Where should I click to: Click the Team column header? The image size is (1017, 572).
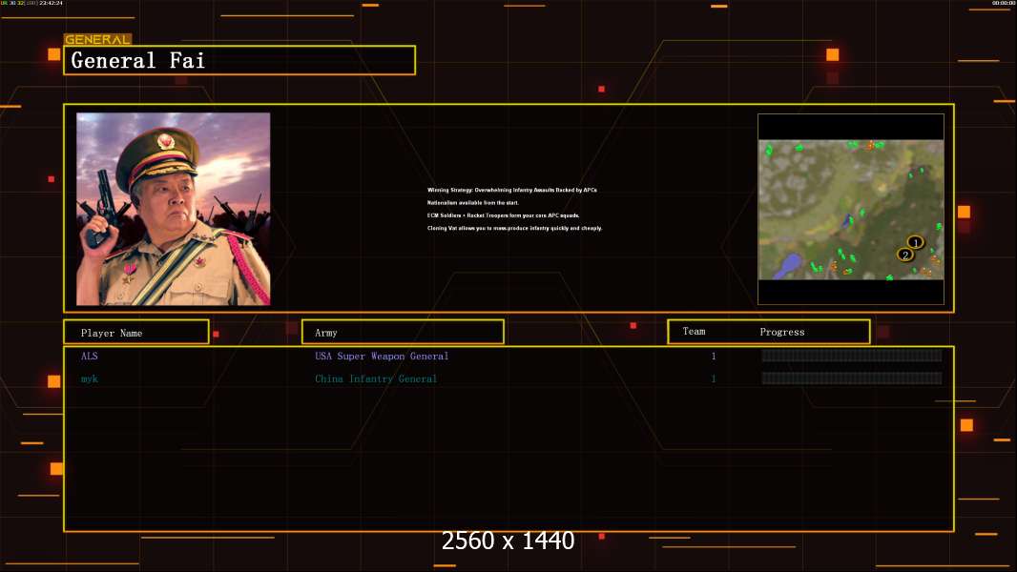[694, 331]
